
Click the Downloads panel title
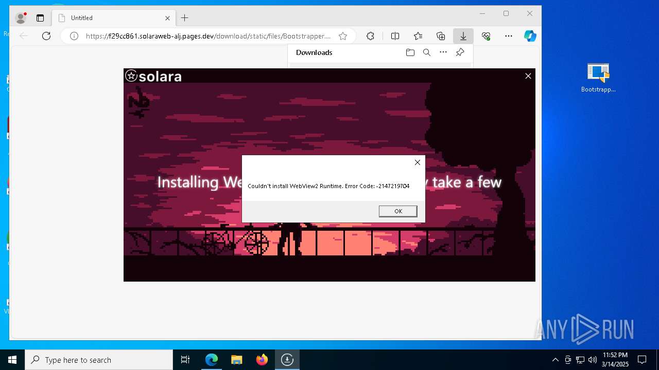tap(314, 52)
